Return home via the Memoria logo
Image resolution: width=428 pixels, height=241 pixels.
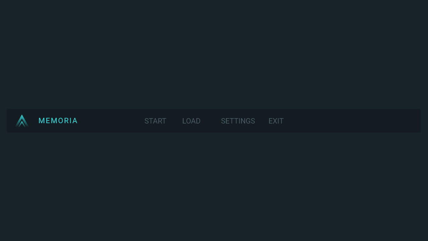coord(22,121)
